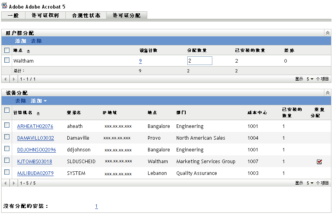Open the DAMAVILL03032 computer link

[x=36, y=138]
